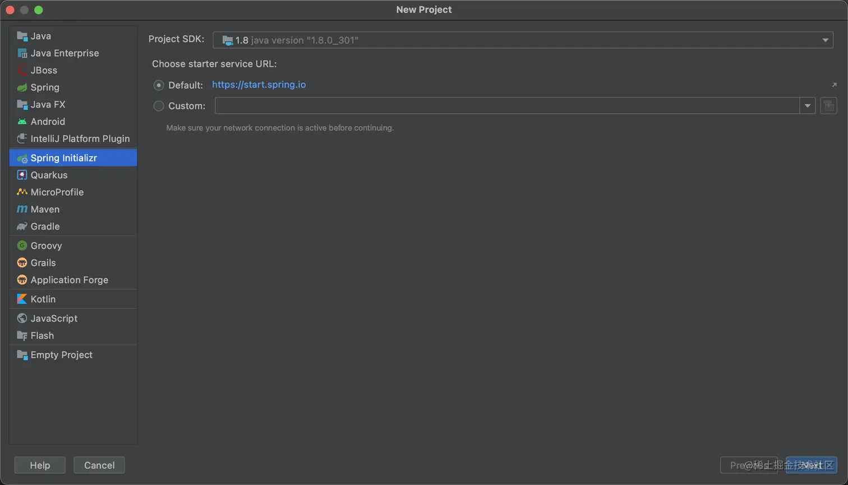Select Flash entry
The image size is (848, 485).
tap(73, 335)
